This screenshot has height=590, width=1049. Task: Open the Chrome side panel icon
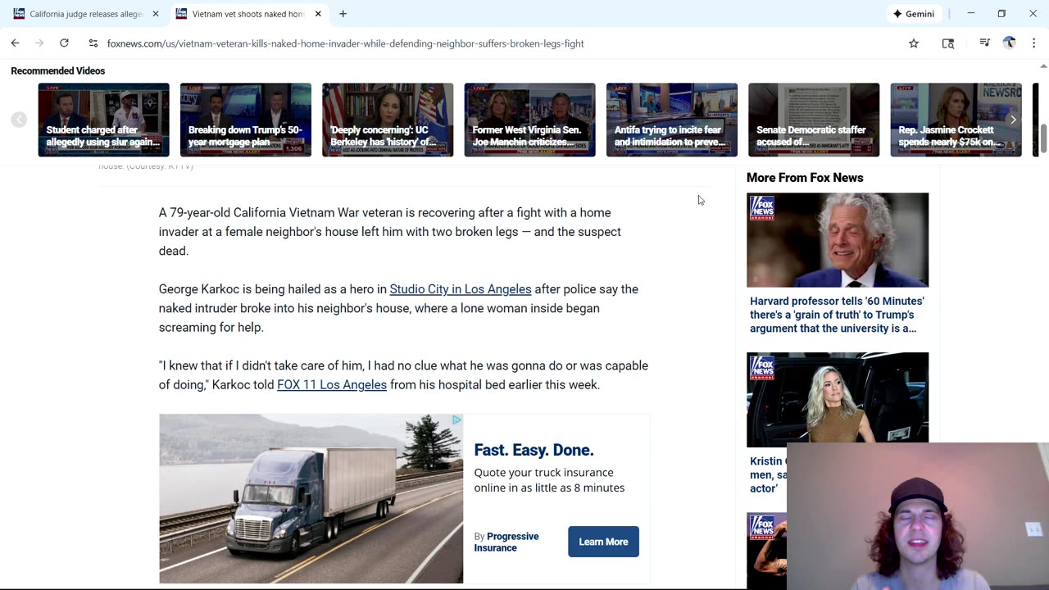tap(948, 43)
